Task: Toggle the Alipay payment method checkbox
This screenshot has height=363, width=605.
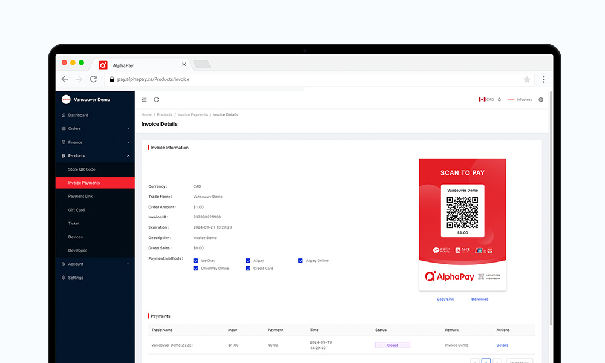Action: [248, 261]
